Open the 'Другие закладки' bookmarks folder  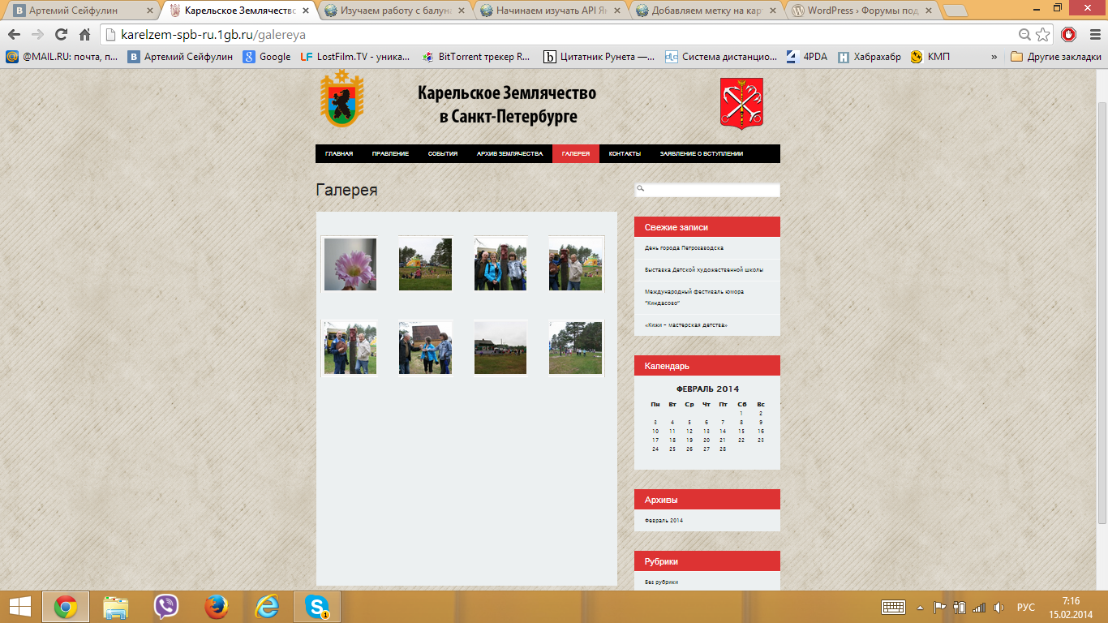pos(1055,57)
